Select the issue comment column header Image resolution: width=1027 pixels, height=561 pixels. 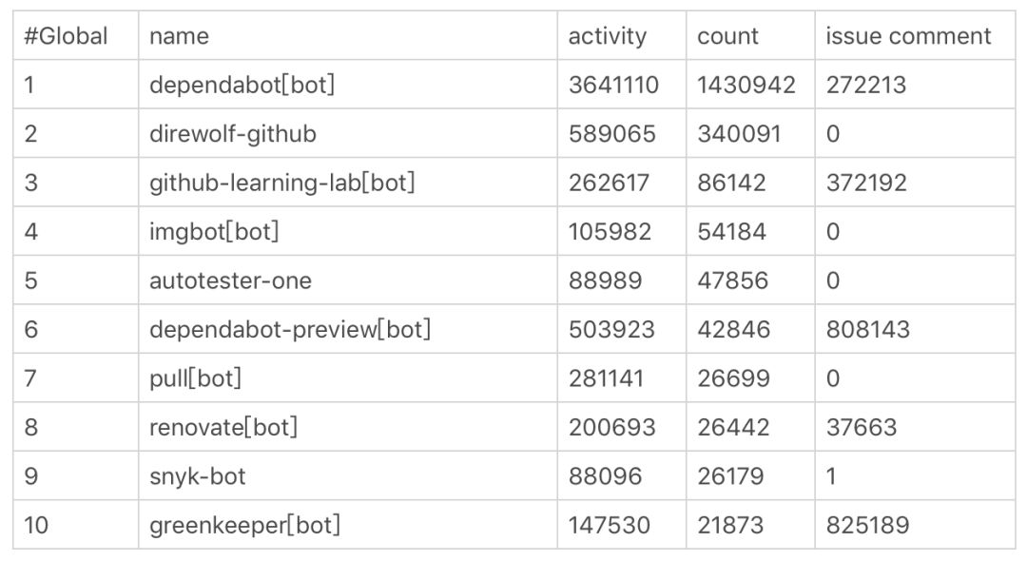pyautogui.click(x=907, y=37)
